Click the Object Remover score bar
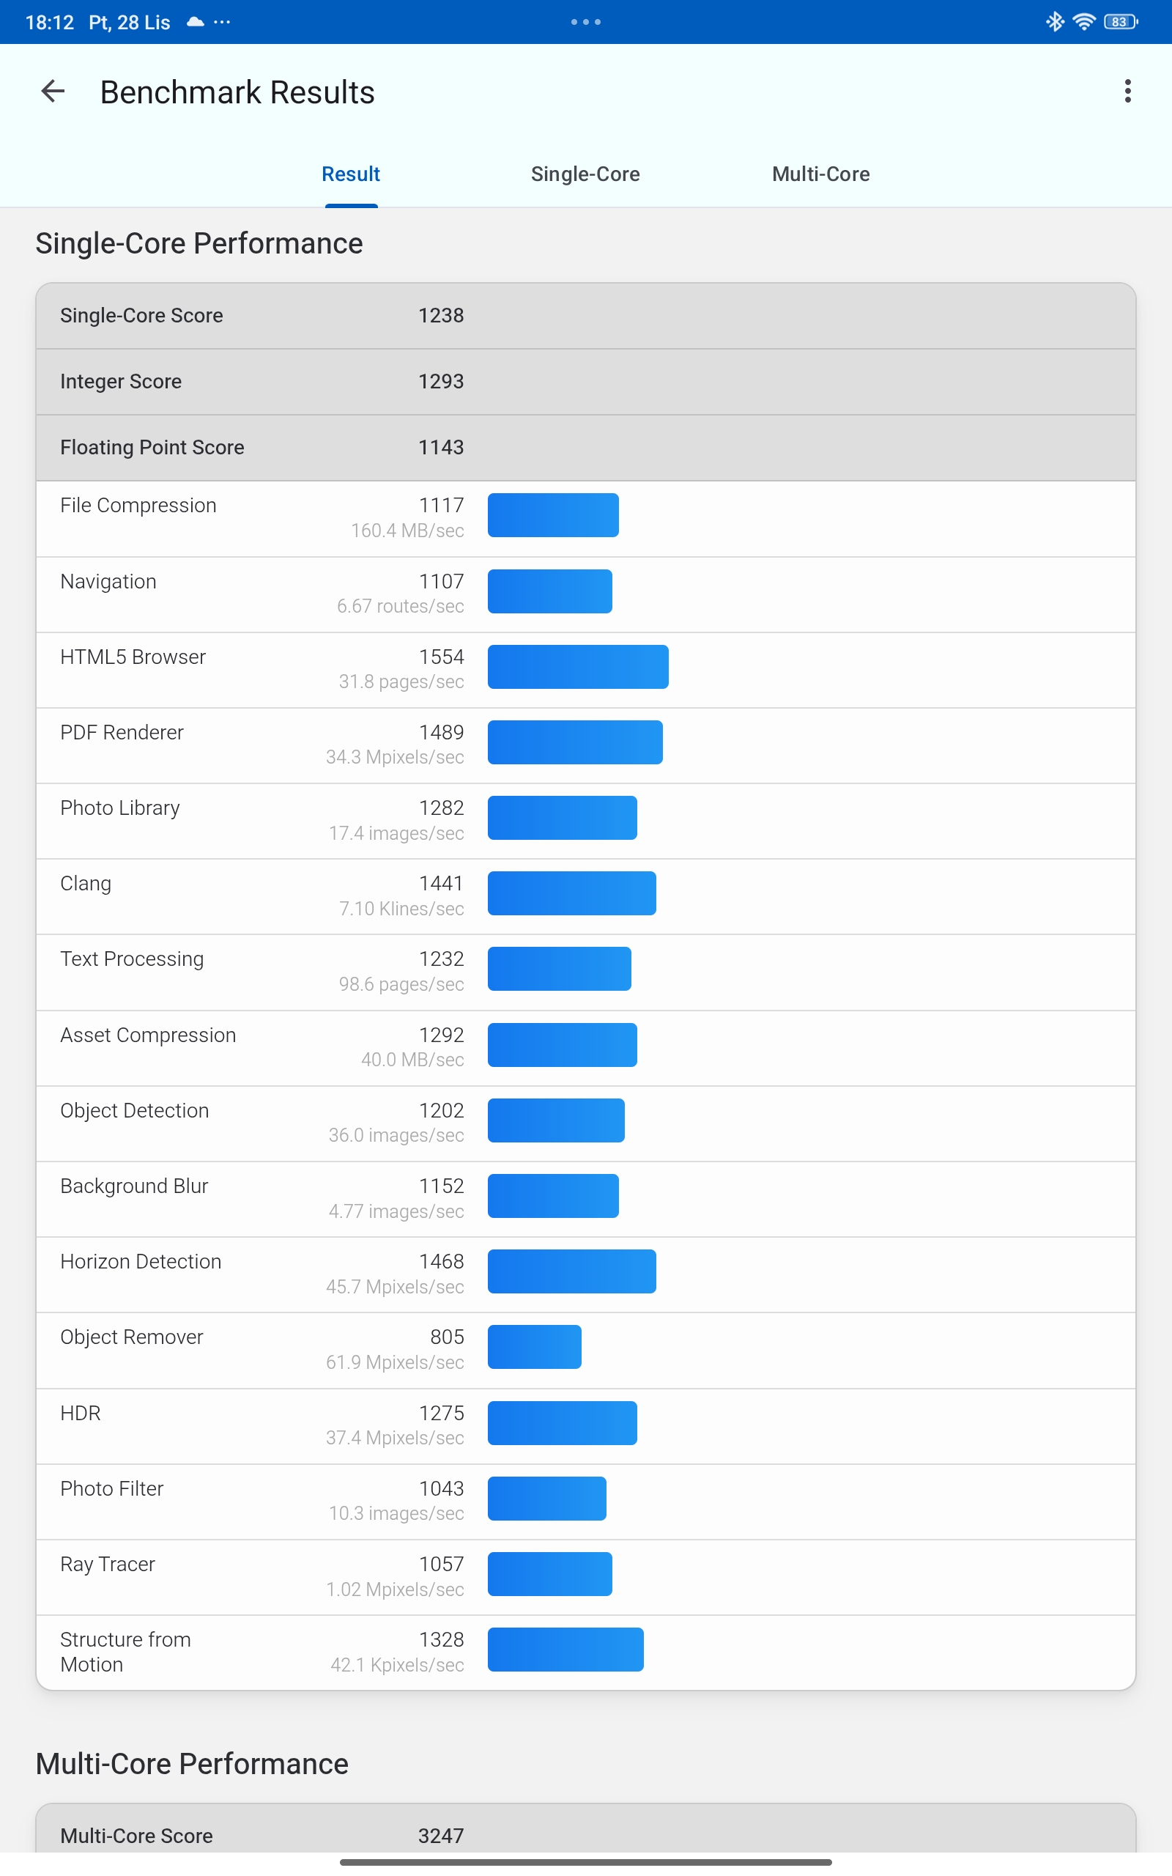This screenshot has width=1172, height=1876. pyautogui.click(x=534, y=1346)
